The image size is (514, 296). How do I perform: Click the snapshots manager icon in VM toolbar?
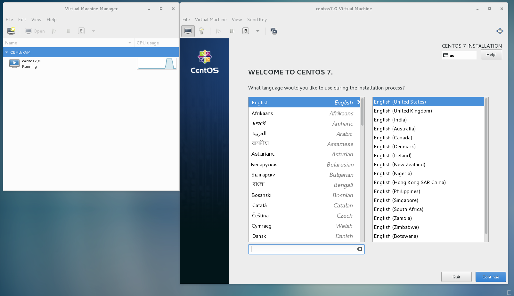(274, 31)
